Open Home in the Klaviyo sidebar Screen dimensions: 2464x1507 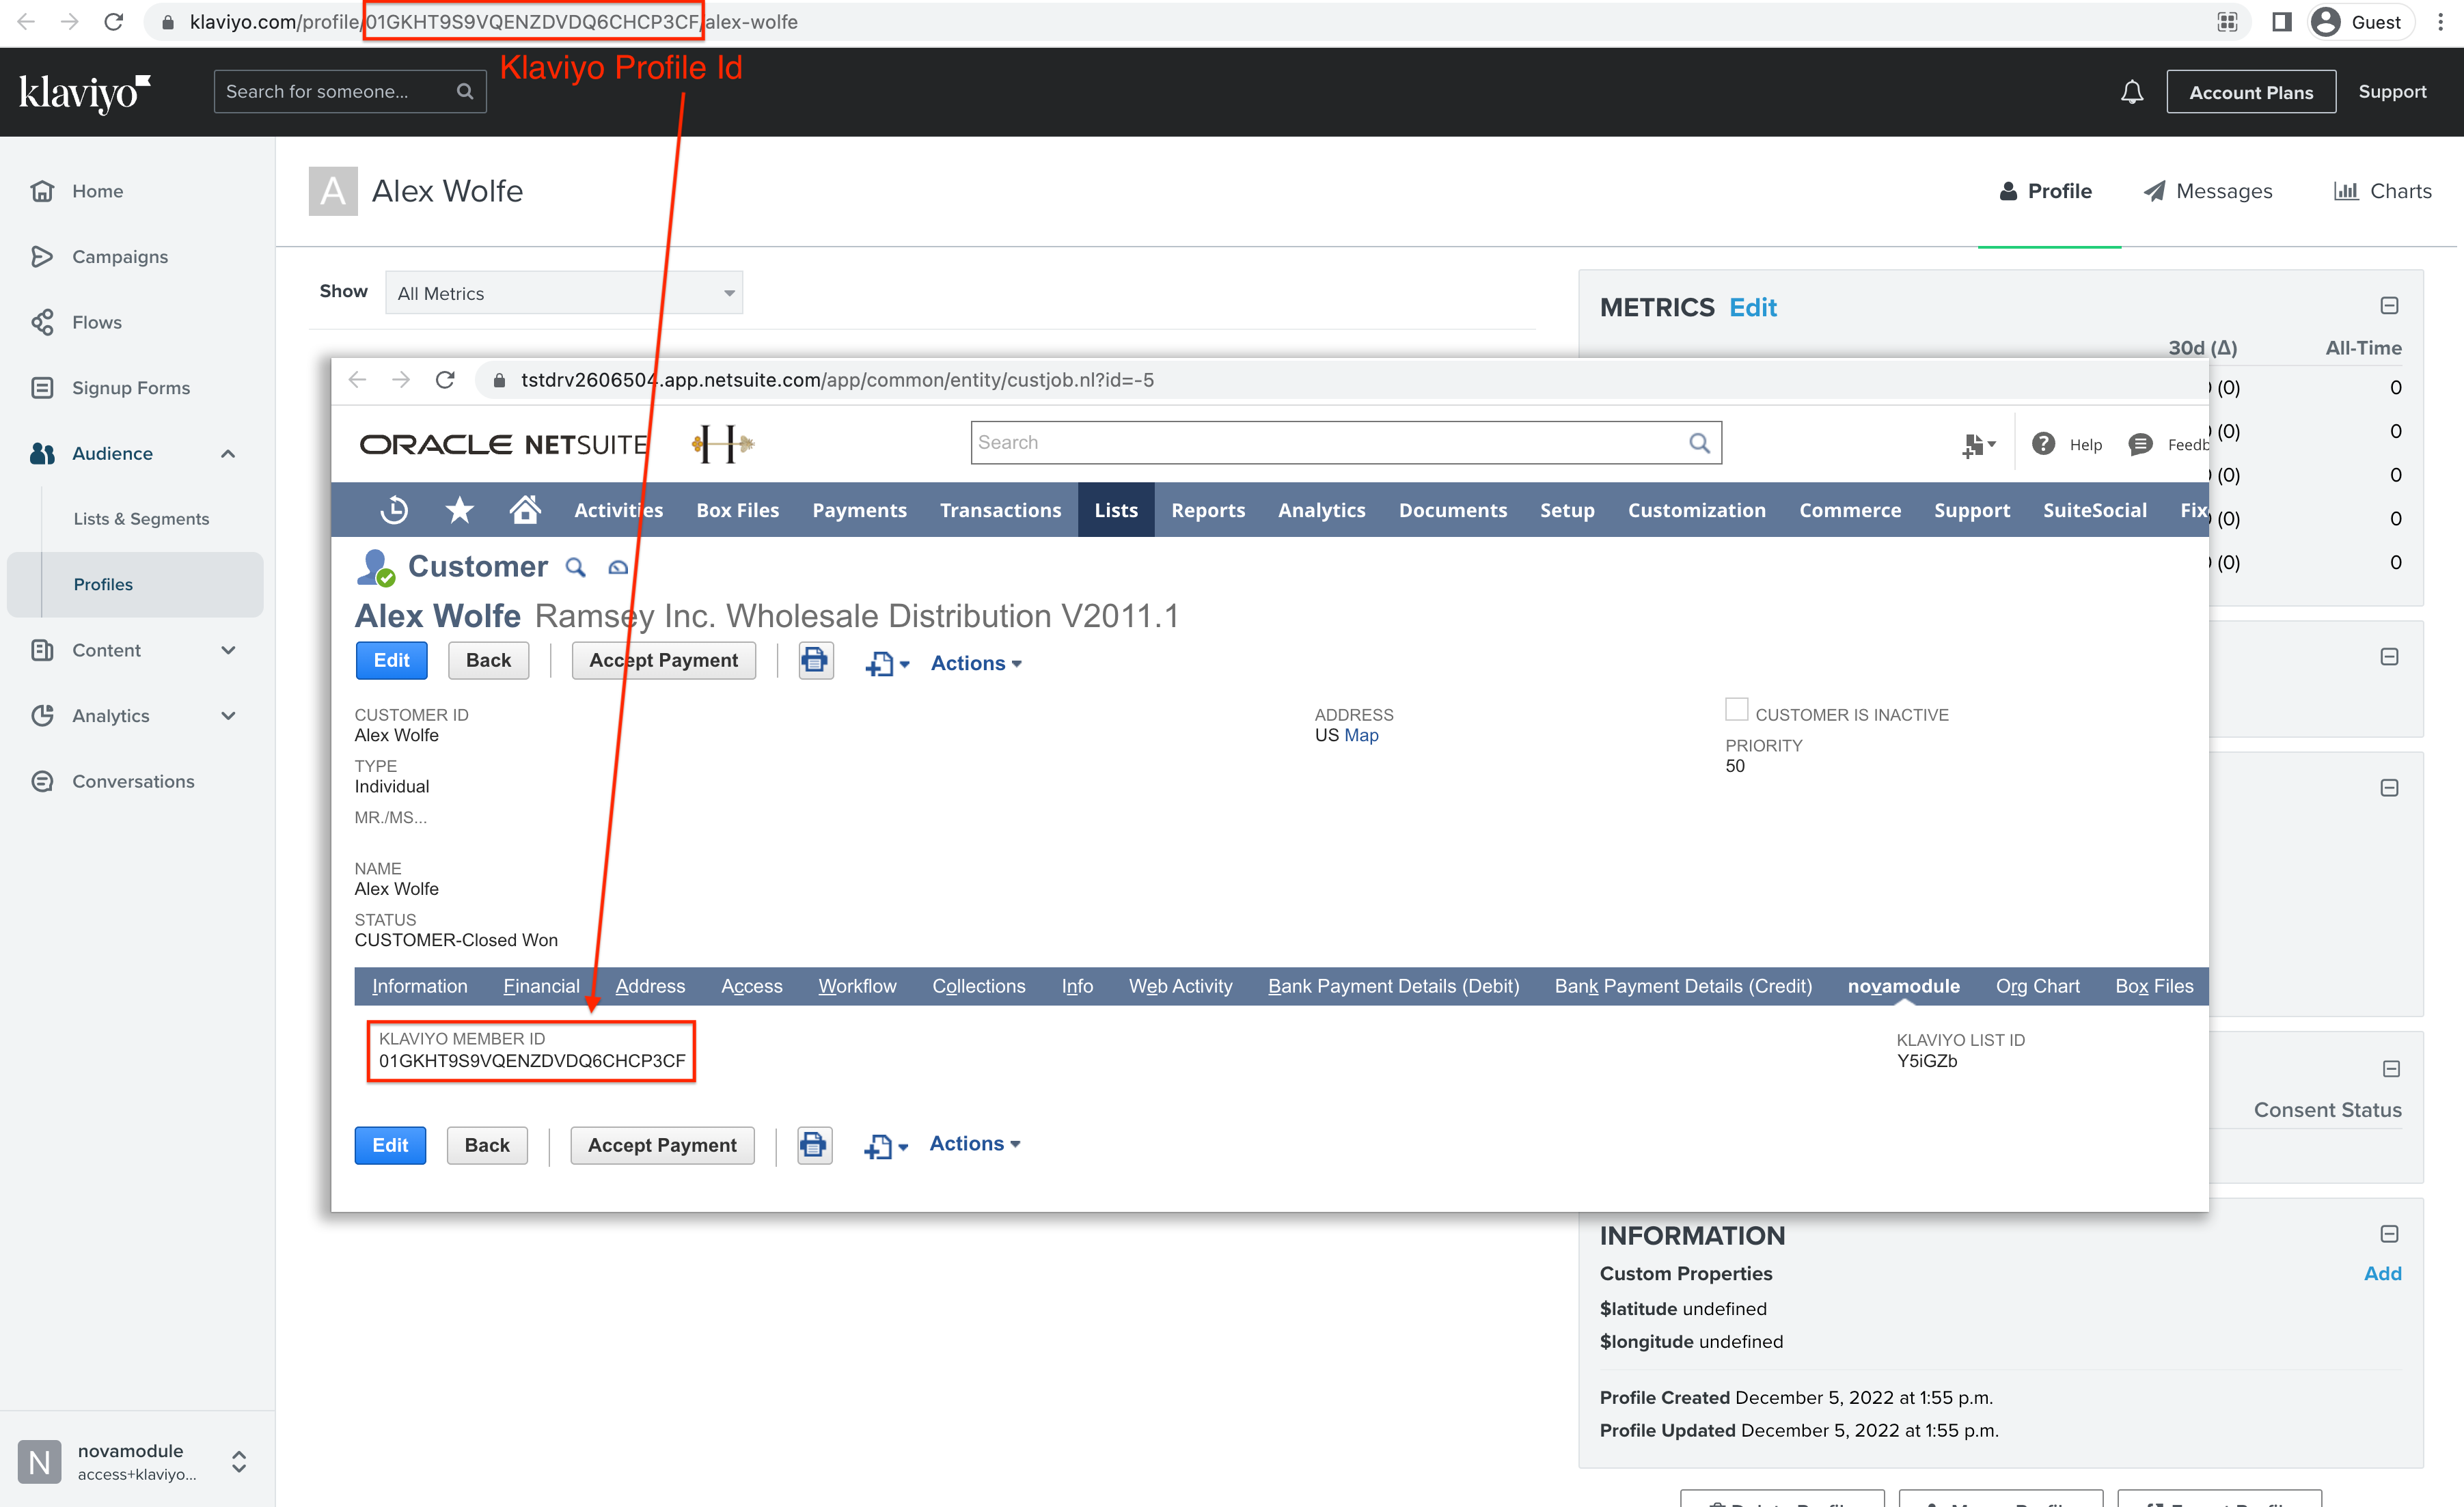point(97,191)
